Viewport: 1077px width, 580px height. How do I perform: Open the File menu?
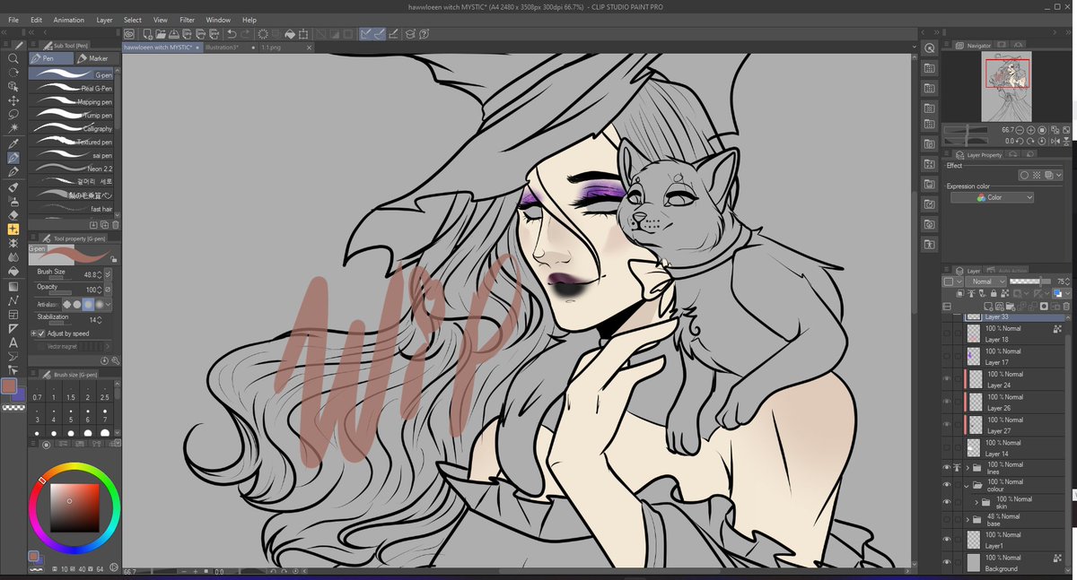[13, 20]
